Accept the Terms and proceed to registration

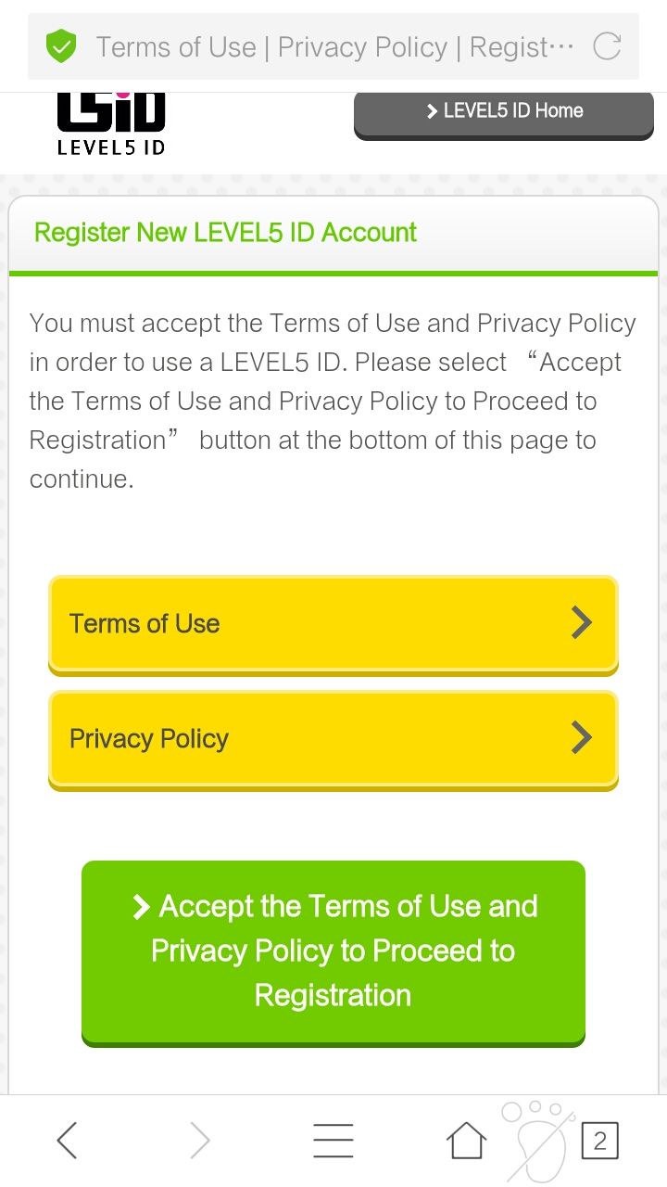(333, 951)
